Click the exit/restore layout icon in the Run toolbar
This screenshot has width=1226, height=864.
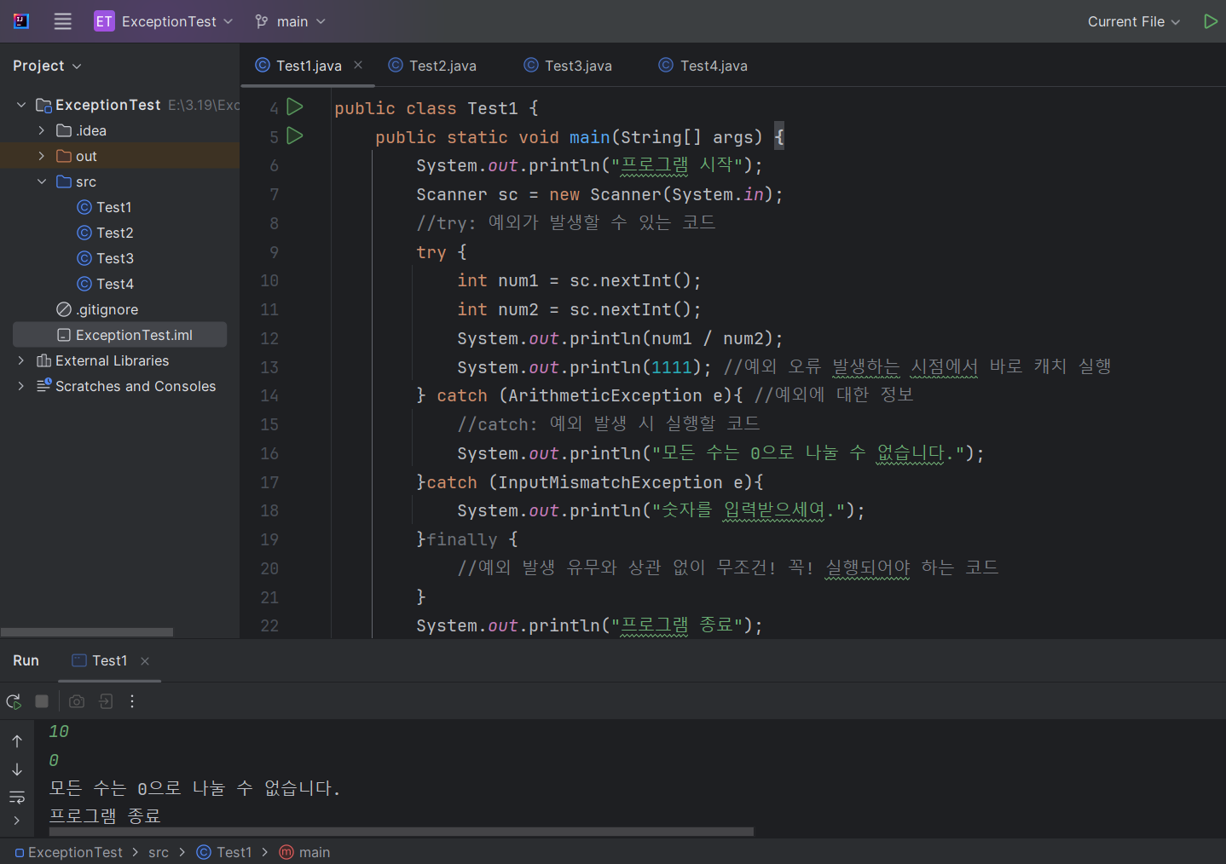coord(106,701)
